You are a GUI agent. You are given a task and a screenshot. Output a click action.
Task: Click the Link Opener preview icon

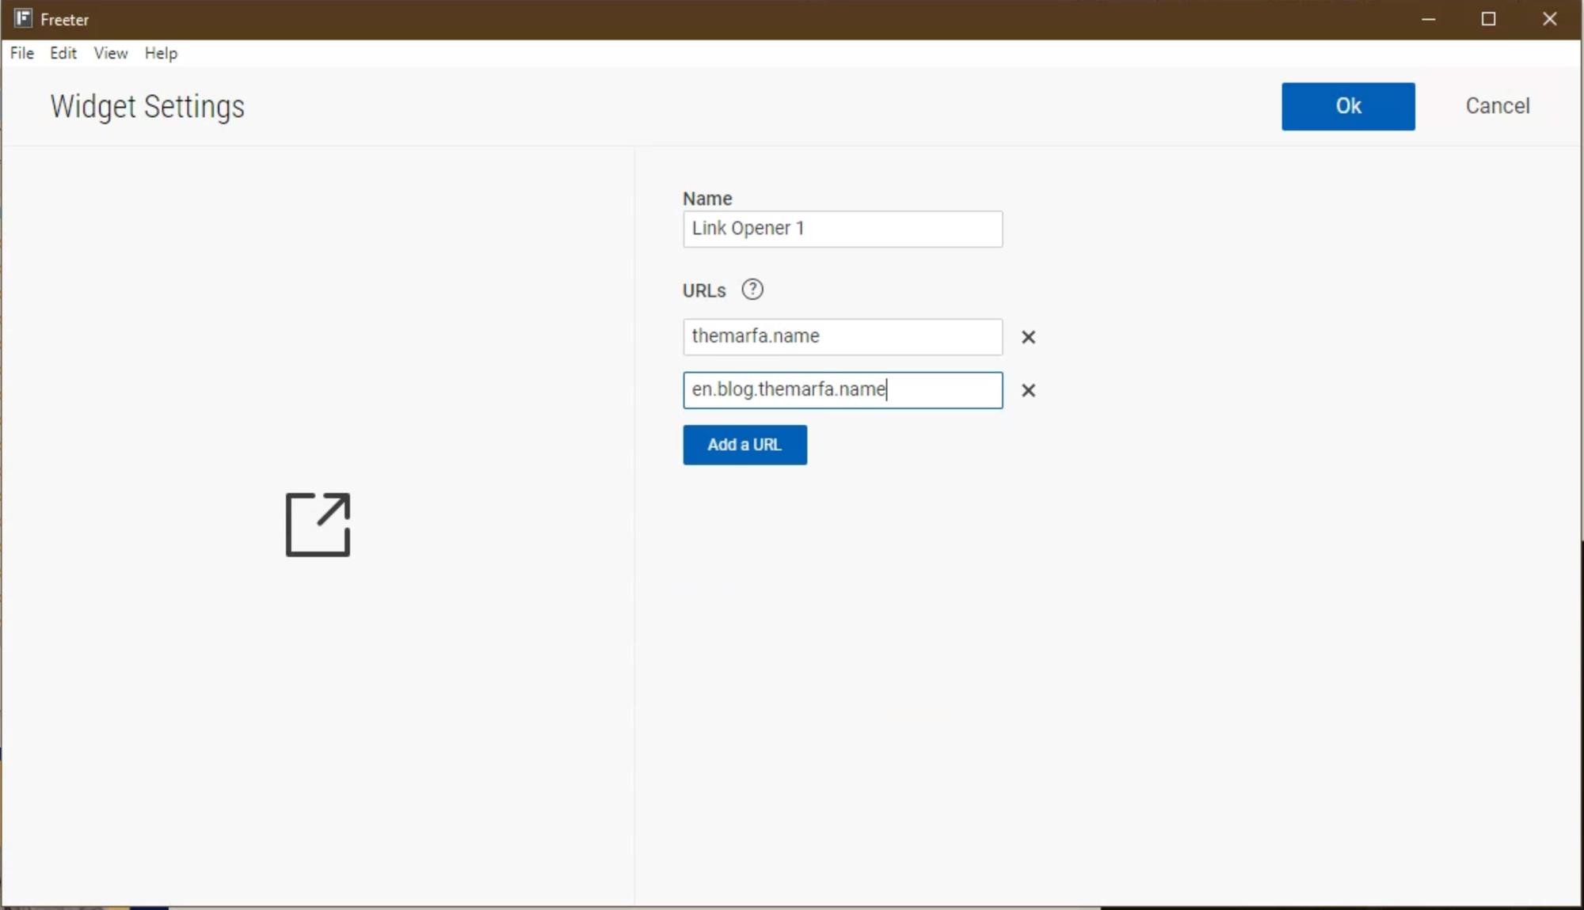(318, 525)
